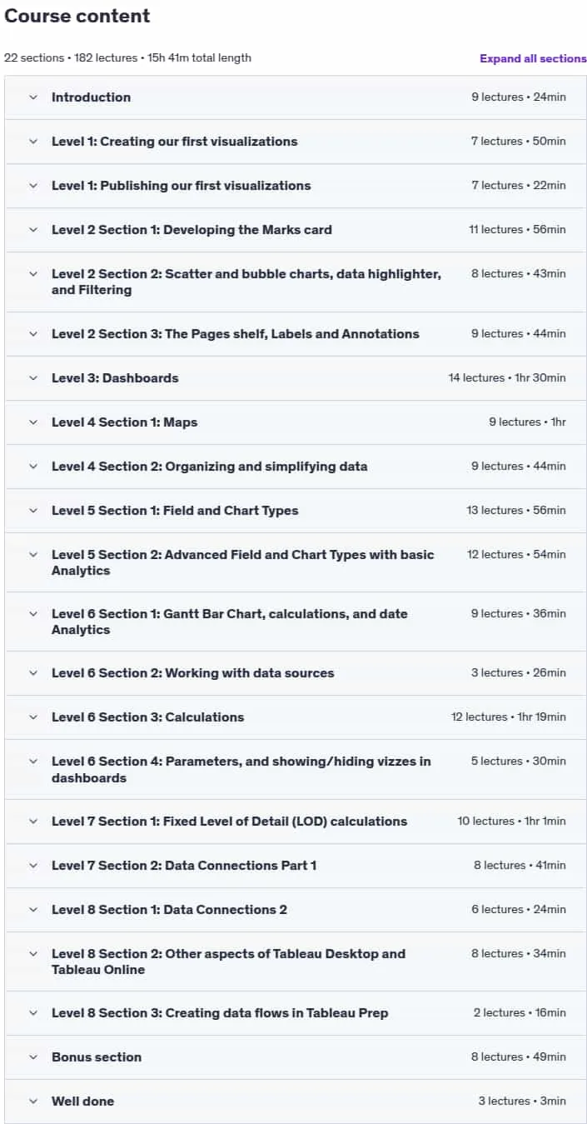587x1124 pixels.
Task: Toggle the Well done section chevron
Action: pos(33,1102)
